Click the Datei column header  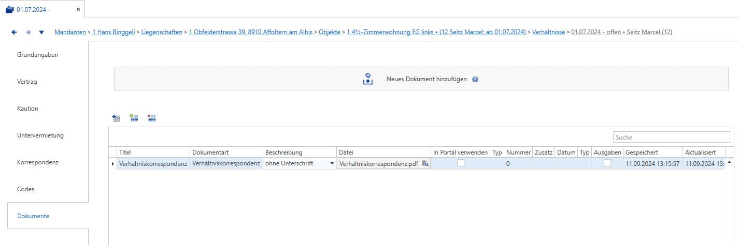pos(383,152)
